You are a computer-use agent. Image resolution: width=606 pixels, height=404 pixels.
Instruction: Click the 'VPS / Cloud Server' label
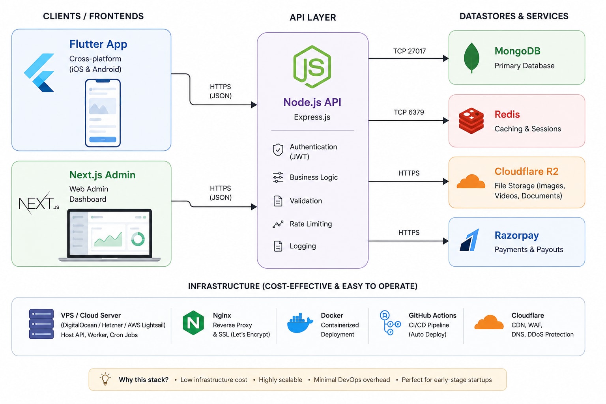coord(91,316)
